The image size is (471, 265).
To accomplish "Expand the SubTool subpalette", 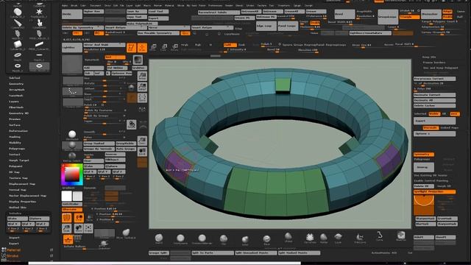I will pyautogui.click(x=15, y=78).
